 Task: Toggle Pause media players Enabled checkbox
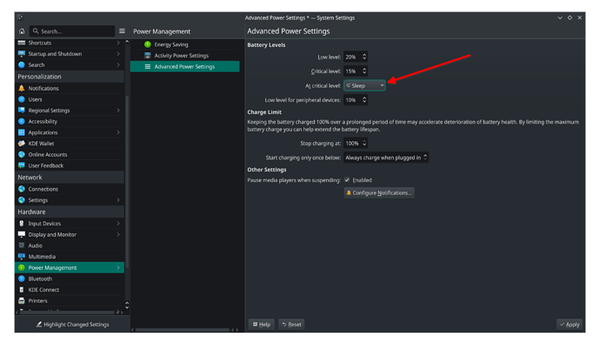[347, 180]
